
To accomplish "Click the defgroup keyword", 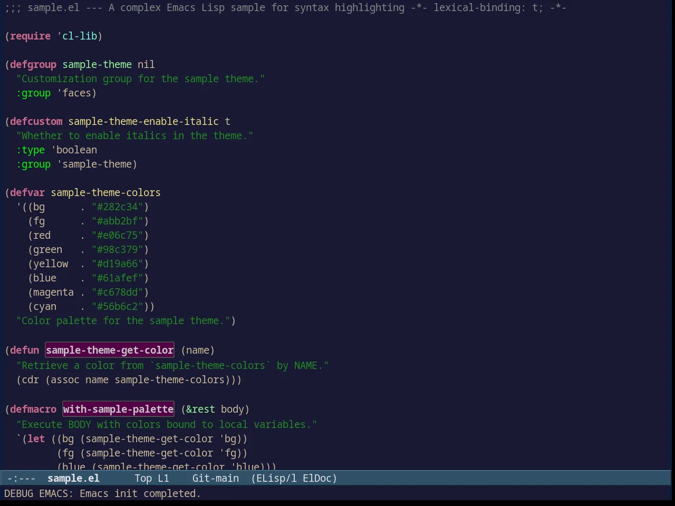I will click(x=33, y=64).
